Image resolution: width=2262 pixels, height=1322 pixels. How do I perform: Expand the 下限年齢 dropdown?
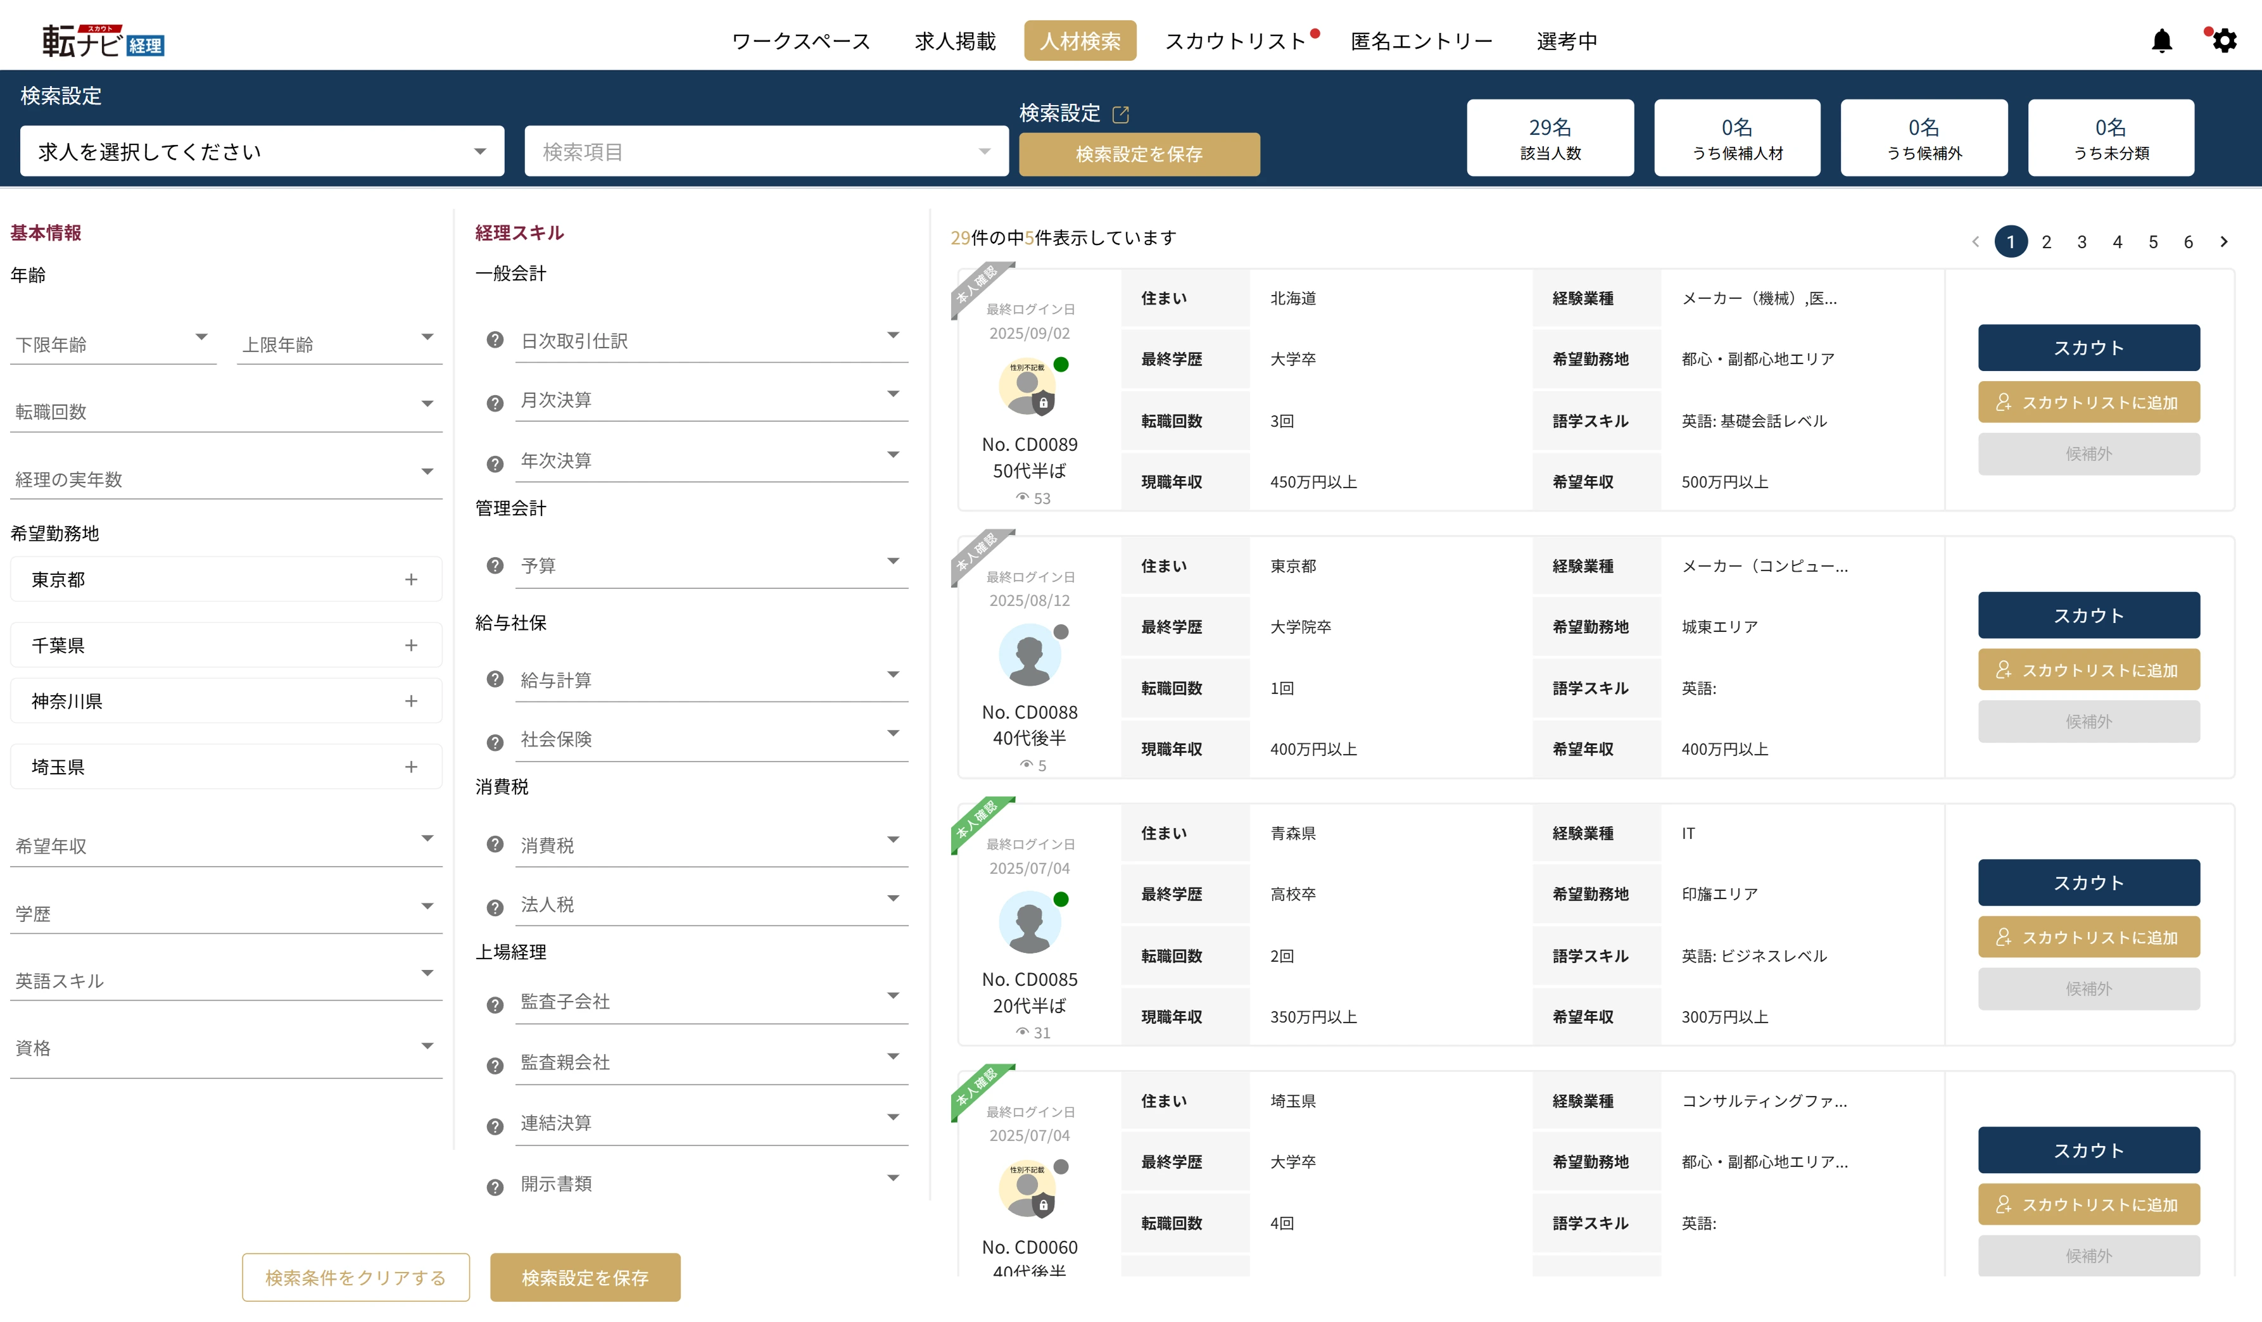point(113,344)
